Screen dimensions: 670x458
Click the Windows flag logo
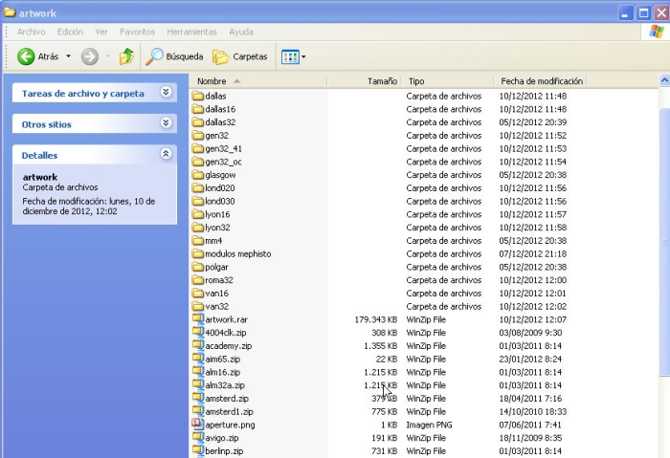(656, 32)
